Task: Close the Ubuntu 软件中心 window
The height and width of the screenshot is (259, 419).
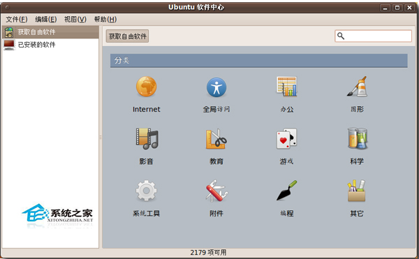Action: (x=409, y=8)
